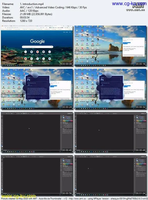148x200 pixels.
Task: Open the Google apps grid in 00:00:08 frame
Action: tap(70, 32)
